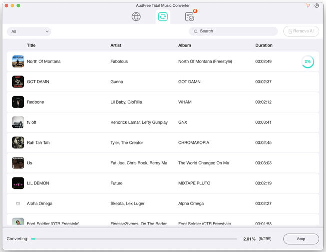Click the magnifier icon in search
The width and height of the screenshot is (326, 252).
[x=195, y=31]
